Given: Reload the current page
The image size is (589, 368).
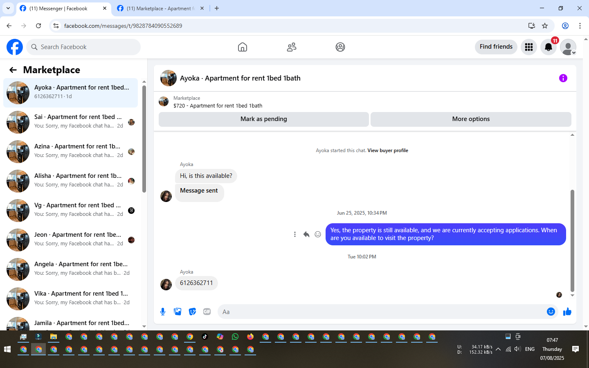Looking at the screenshot, I should [38, 26].
